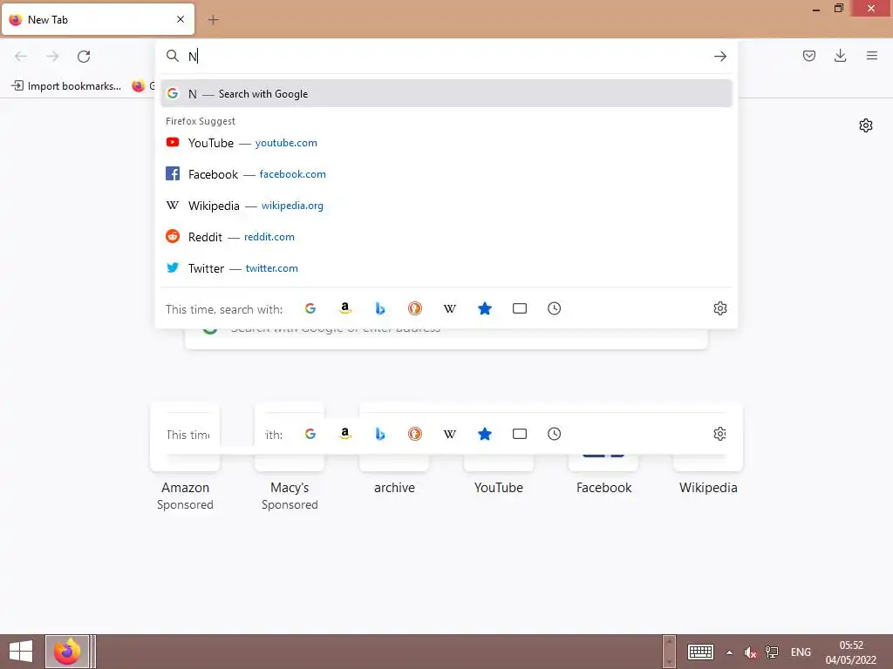Viewport: 893px width, 669px height.
Task: Open the Macy's Sponsored shortcut tile
Action: [290, 458]
